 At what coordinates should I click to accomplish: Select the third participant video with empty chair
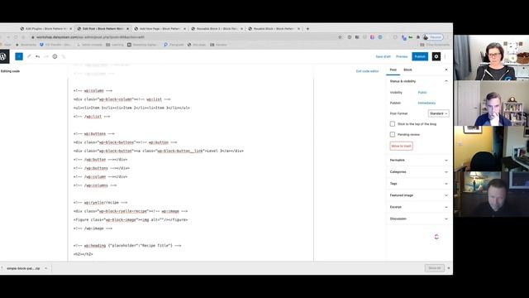pyautogui.click(x=491, y=149)
